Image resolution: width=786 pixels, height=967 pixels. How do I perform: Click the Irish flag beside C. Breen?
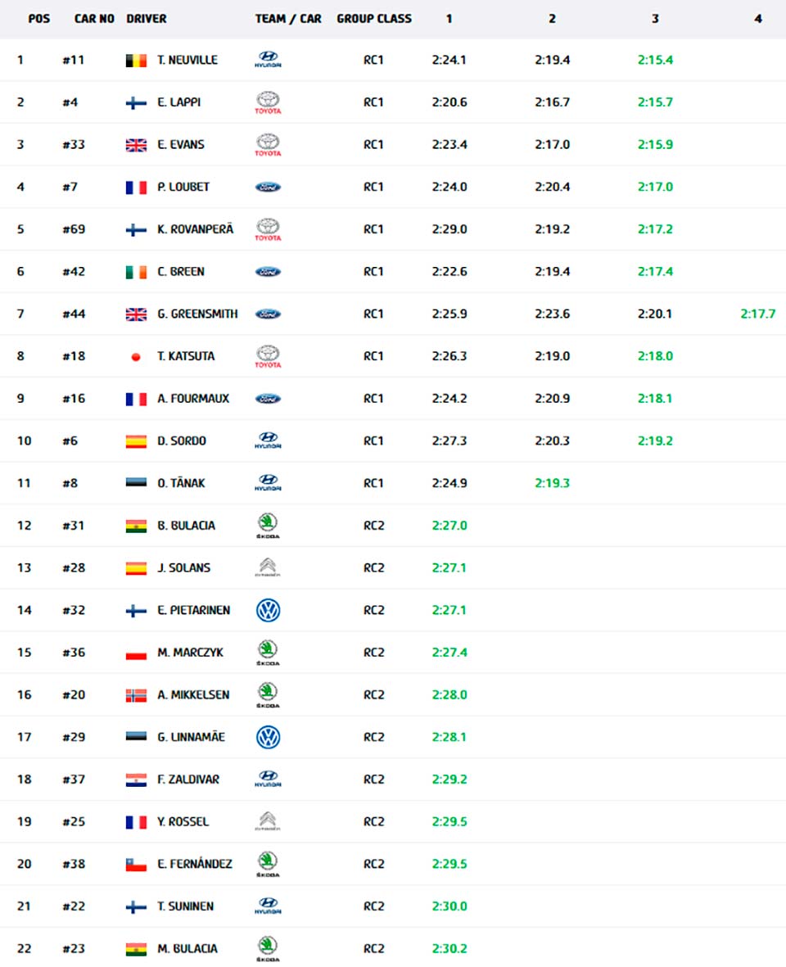click(x=136, y=272)
